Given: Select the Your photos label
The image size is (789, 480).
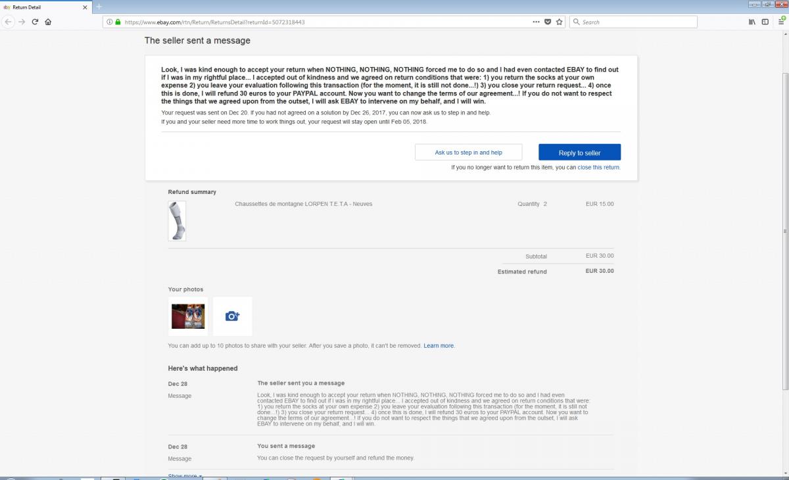Looking at the screenshot, I should [185, 289].
